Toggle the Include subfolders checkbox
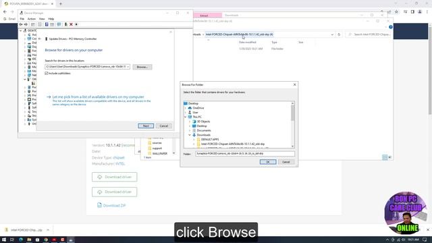Viewport: 432px width, 243px height. click(x=47, y=74)
